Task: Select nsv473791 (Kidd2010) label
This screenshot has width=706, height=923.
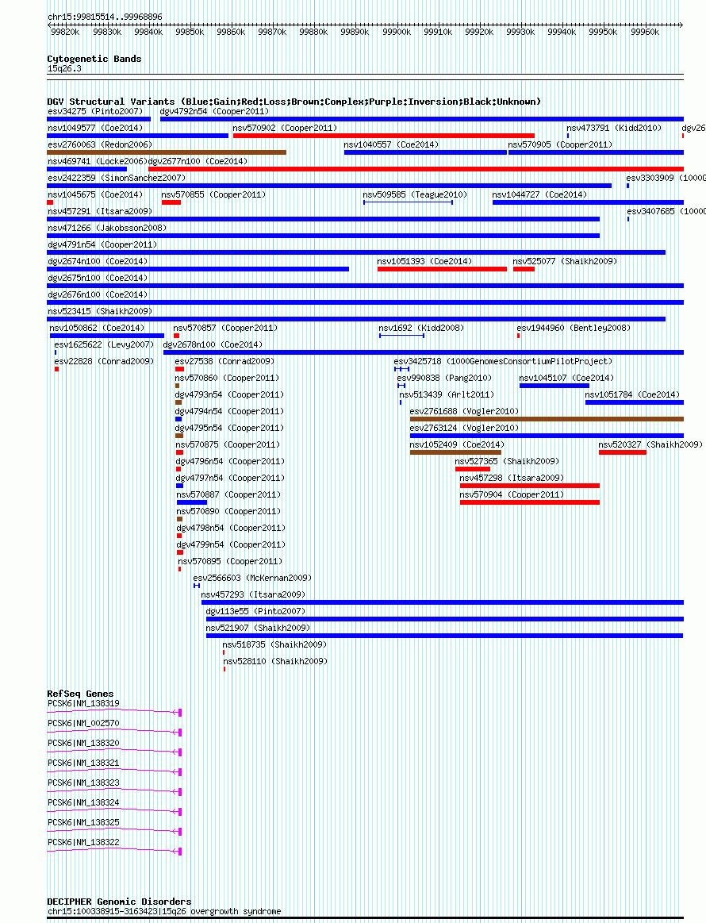Action: [x=614, y=128]
